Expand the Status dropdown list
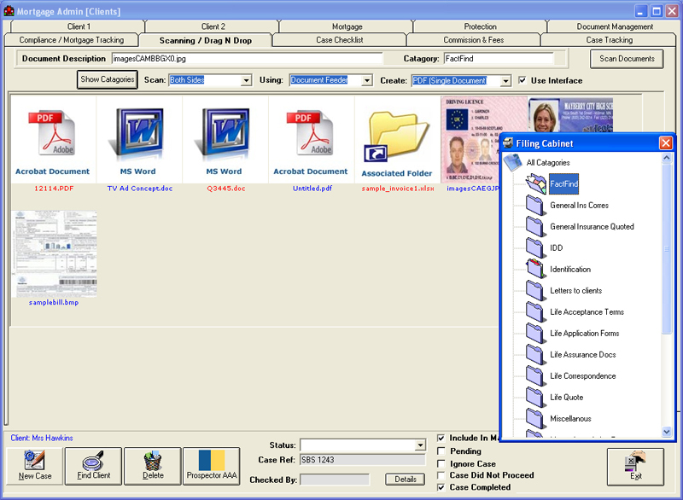 click(x=419, y=445)
